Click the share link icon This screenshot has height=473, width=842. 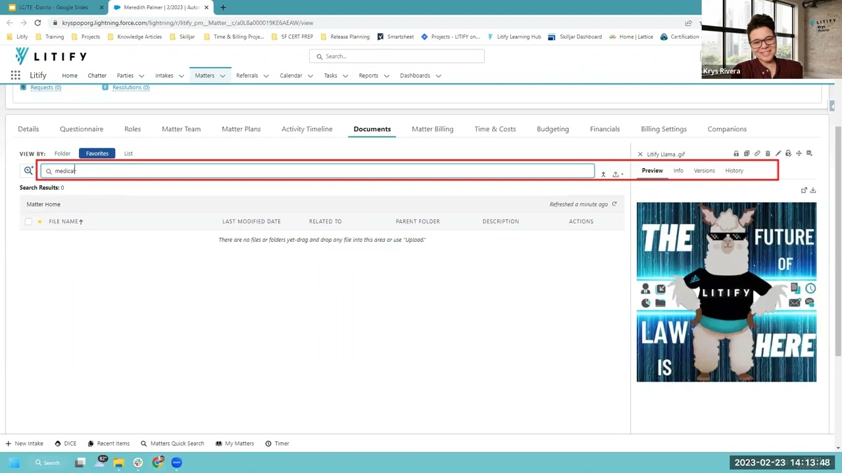coord(757,154)
